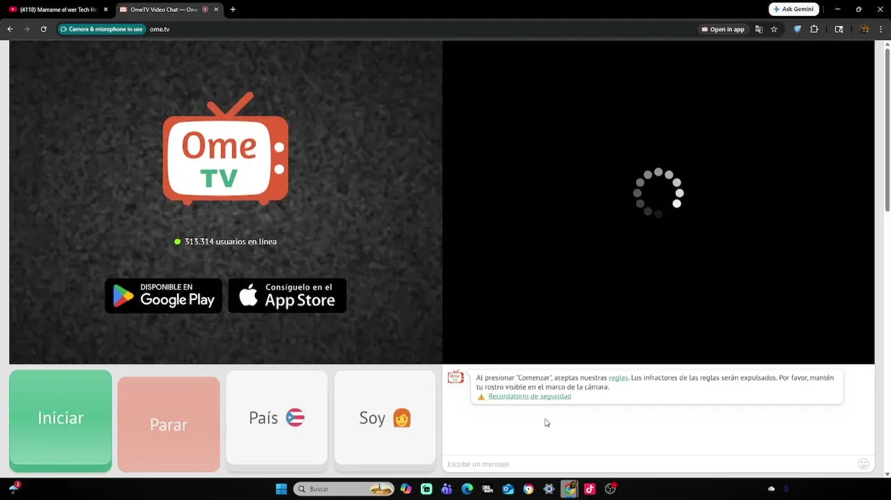Open the Settings gear in the taskbar
Screen dimensions: 891x500
point(549,489)
